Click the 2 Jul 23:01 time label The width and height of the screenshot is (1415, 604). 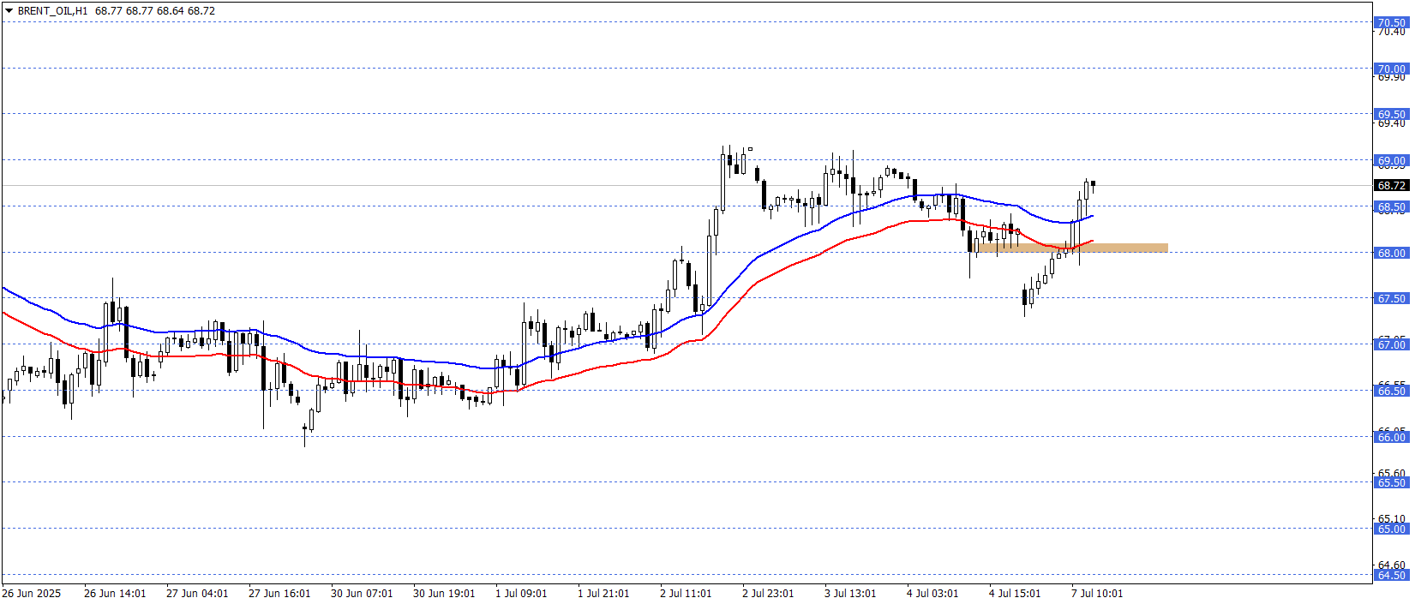[768, 593]
